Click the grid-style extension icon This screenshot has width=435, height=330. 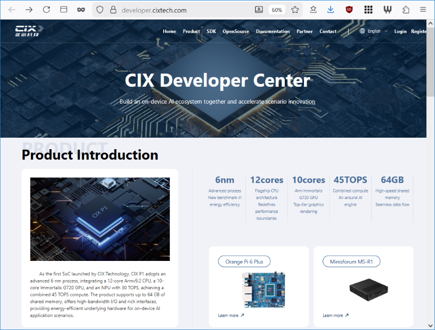(x=368, y=10)
